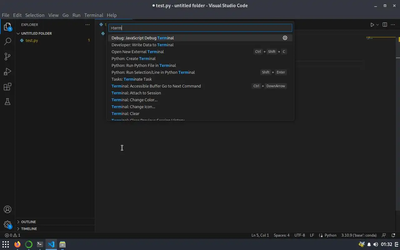Open the Manage gear in activity bar

(x=7, y=224)
